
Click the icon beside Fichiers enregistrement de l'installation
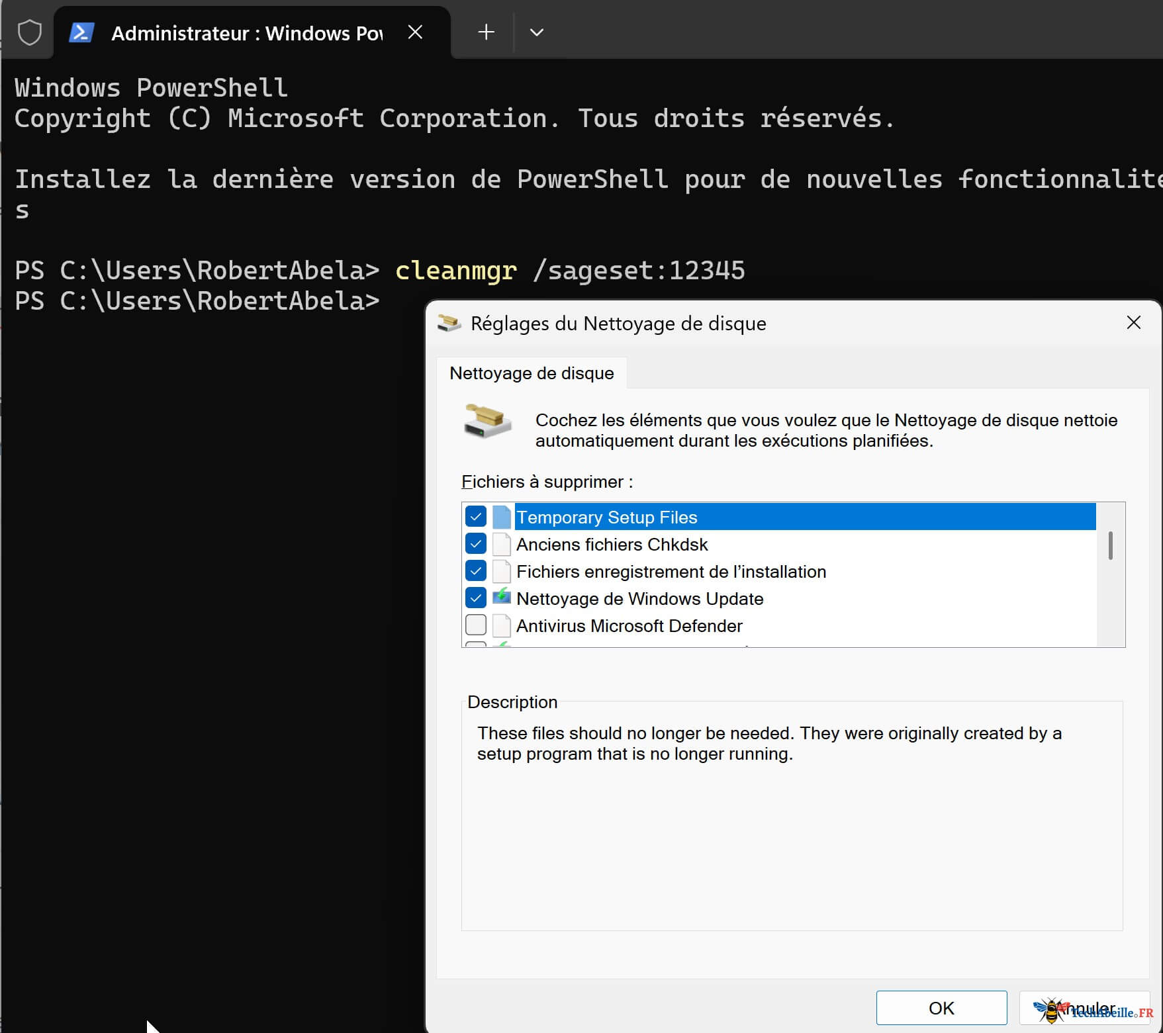pos(501,571)
